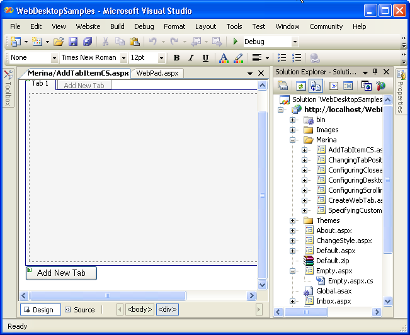Click the Save icon in toolbar

click(x=73, y=42)
